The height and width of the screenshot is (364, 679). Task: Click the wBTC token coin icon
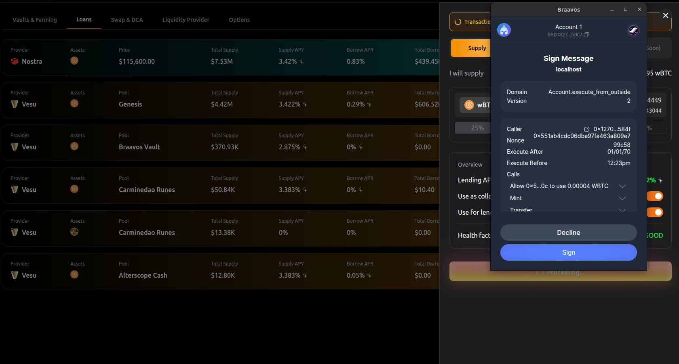click(x=469, y=105)
